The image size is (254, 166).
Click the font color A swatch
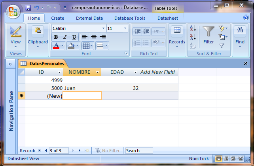(56, 45)
